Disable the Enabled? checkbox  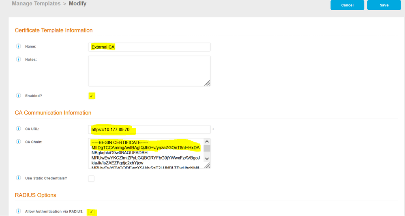click(92, 96)
